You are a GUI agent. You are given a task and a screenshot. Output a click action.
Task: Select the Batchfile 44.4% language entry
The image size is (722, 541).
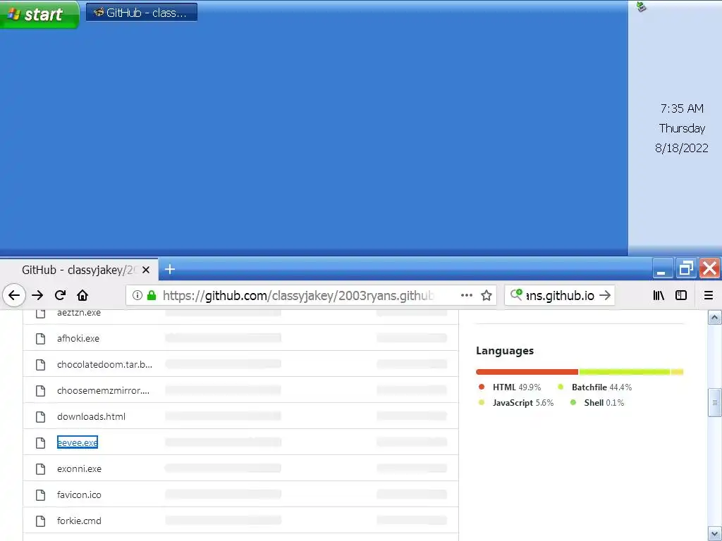(x=594, y=387)
